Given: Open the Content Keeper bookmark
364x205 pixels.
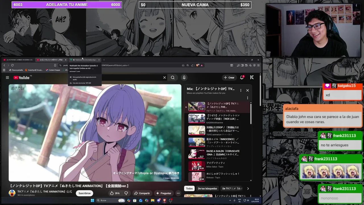Looking at the screenshot, I should click(53, 70).
